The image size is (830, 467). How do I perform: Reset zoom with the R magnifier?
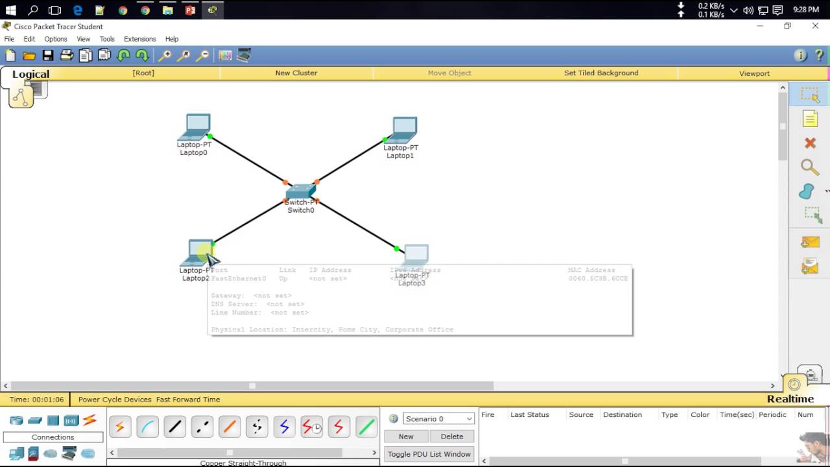pyautogui.click(x=184, y=56)
